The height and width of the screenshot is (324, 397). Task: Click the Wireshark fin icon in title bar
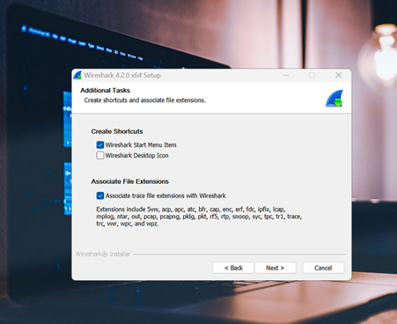click(x=77, y=76)
